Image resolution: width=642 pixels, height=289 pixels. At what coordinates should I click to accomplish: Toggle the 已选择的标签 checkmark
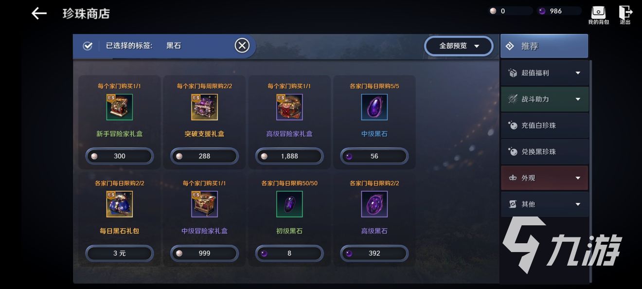click(x=88, y=46)
